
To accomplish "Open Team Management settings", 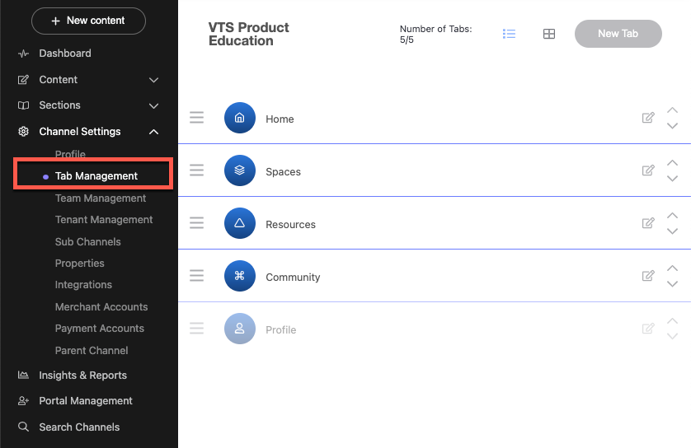I will click(101, 198).
